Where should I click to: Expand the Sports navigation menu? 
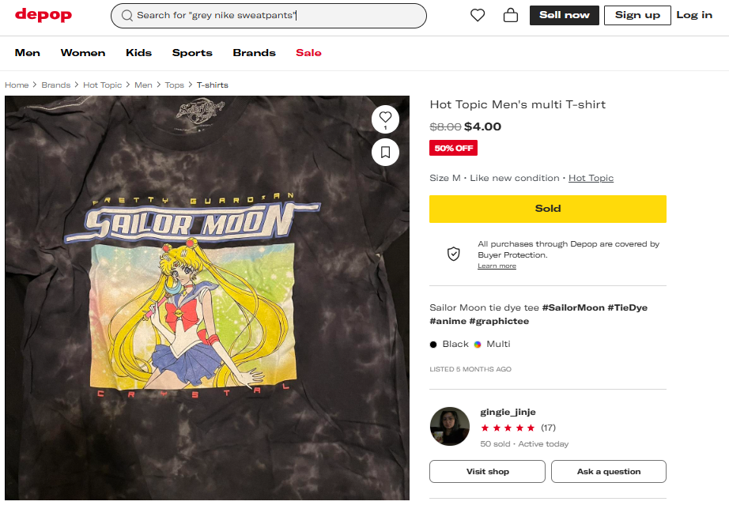click(x=192, y=53)
